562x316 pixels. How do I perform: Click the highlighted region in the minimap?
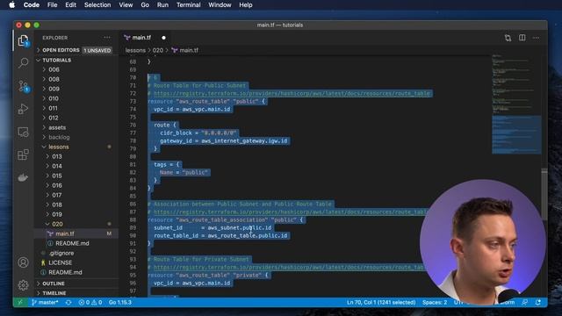tap(516, 134)
